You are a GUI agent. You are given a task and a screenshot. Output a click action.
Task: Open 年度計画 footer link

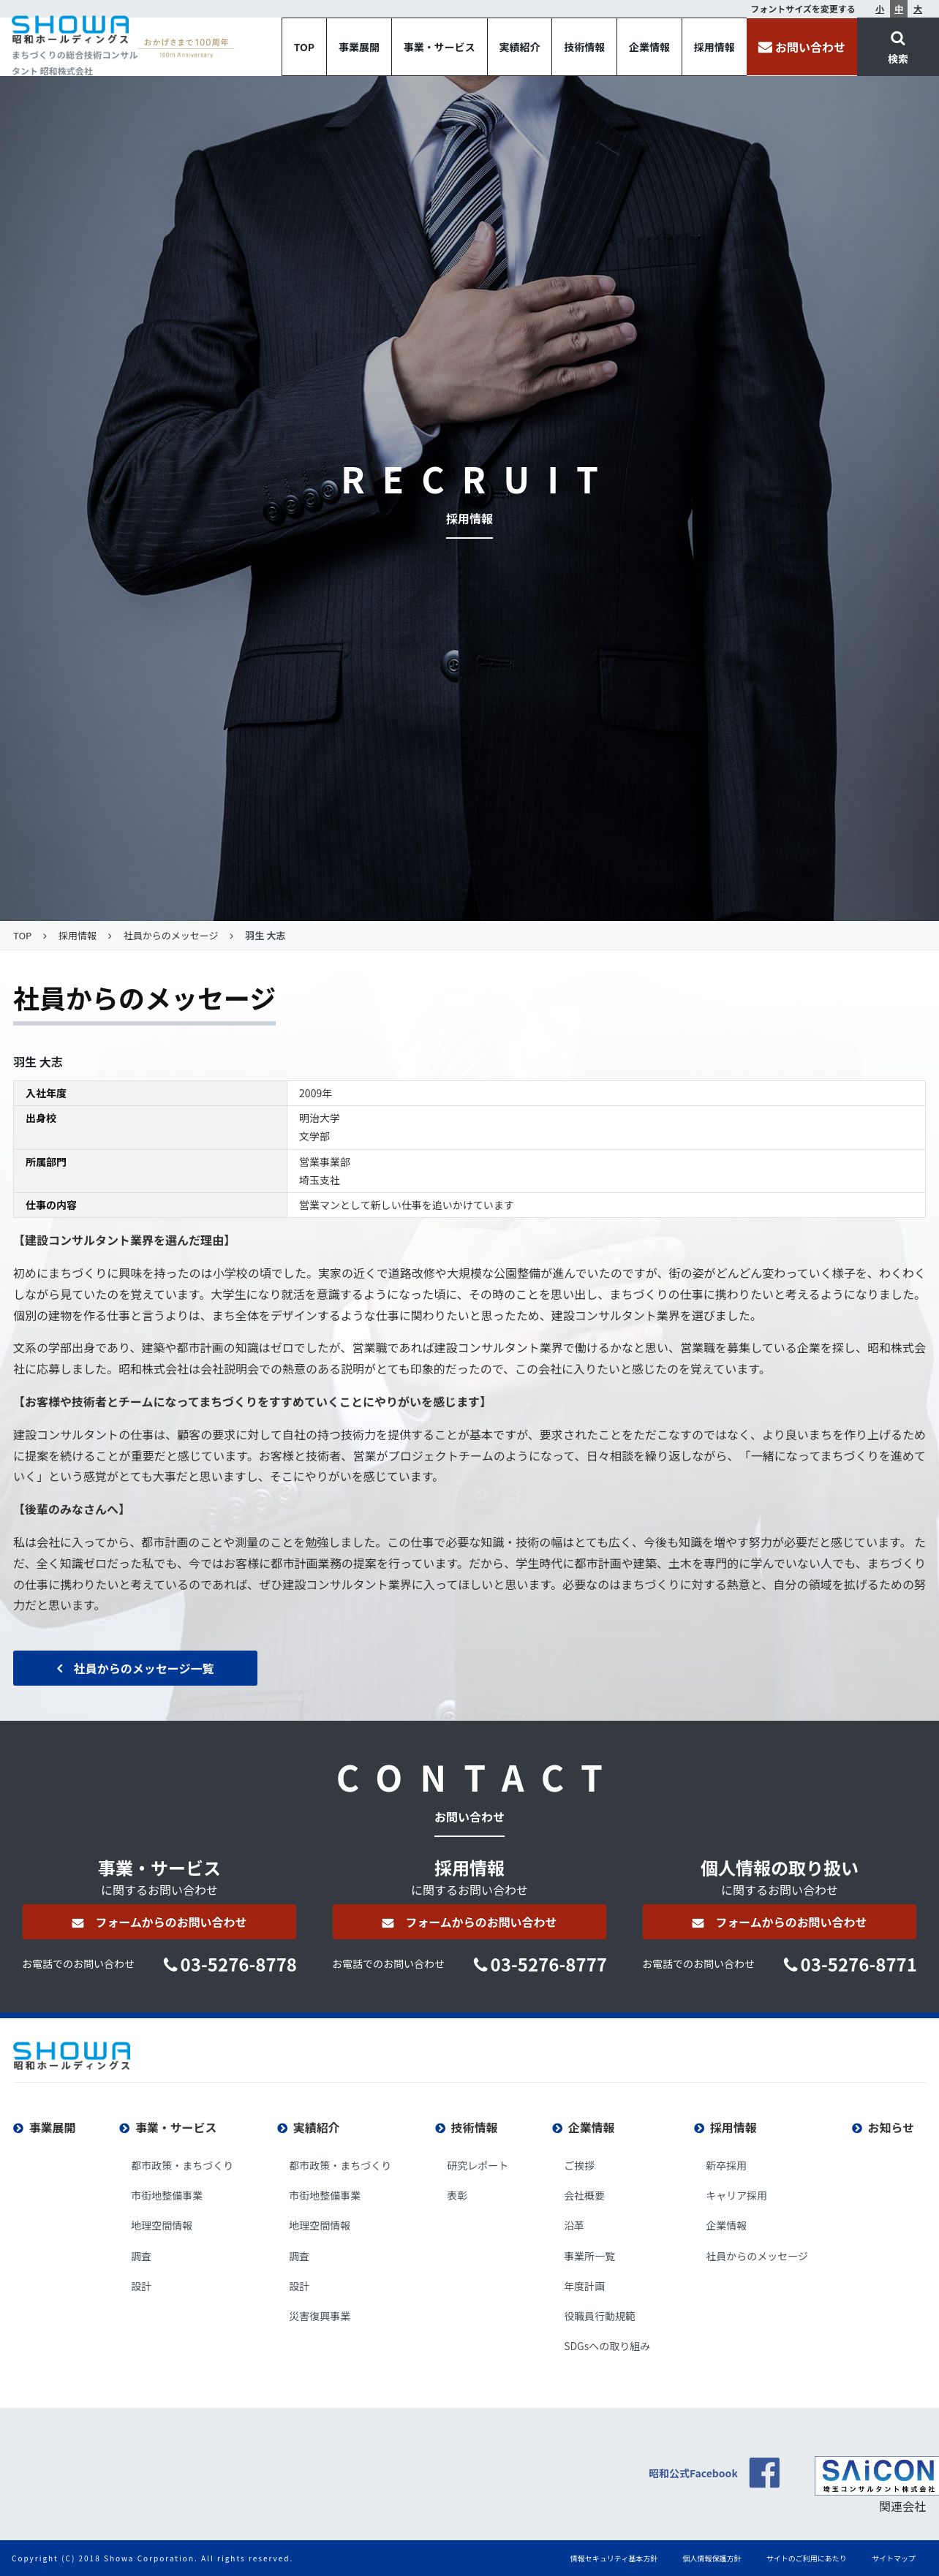584,2287
